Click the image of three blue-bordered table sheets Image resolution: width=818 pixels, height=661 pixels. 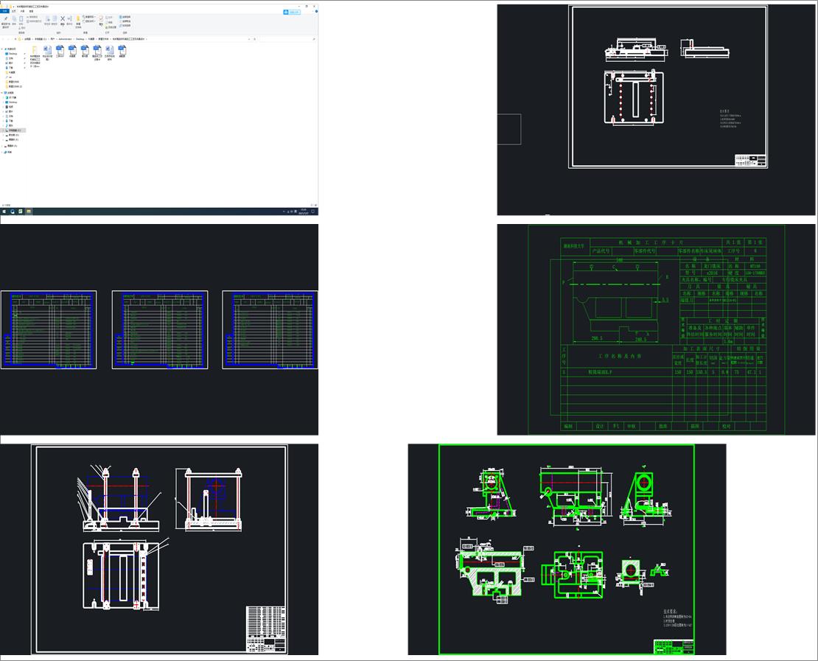[x=159, y=329]
